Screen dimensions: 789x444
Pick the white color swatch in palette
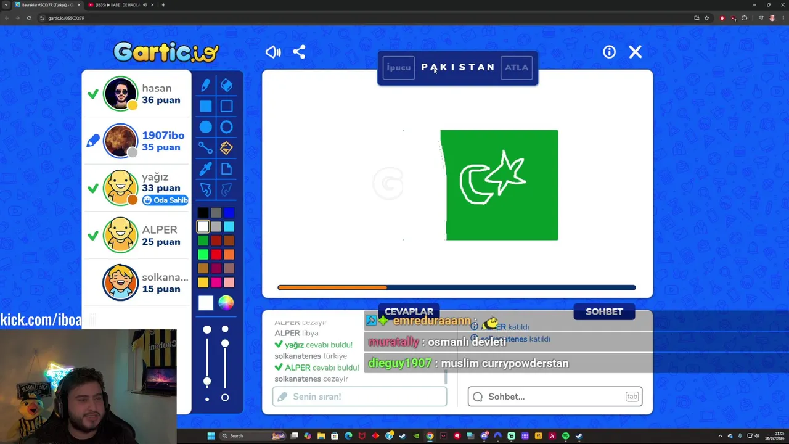(203, 227)
